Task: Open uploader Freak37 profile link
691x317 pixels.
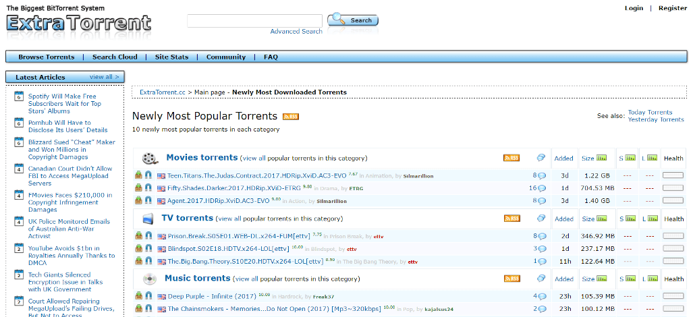Action: (324, 297)
